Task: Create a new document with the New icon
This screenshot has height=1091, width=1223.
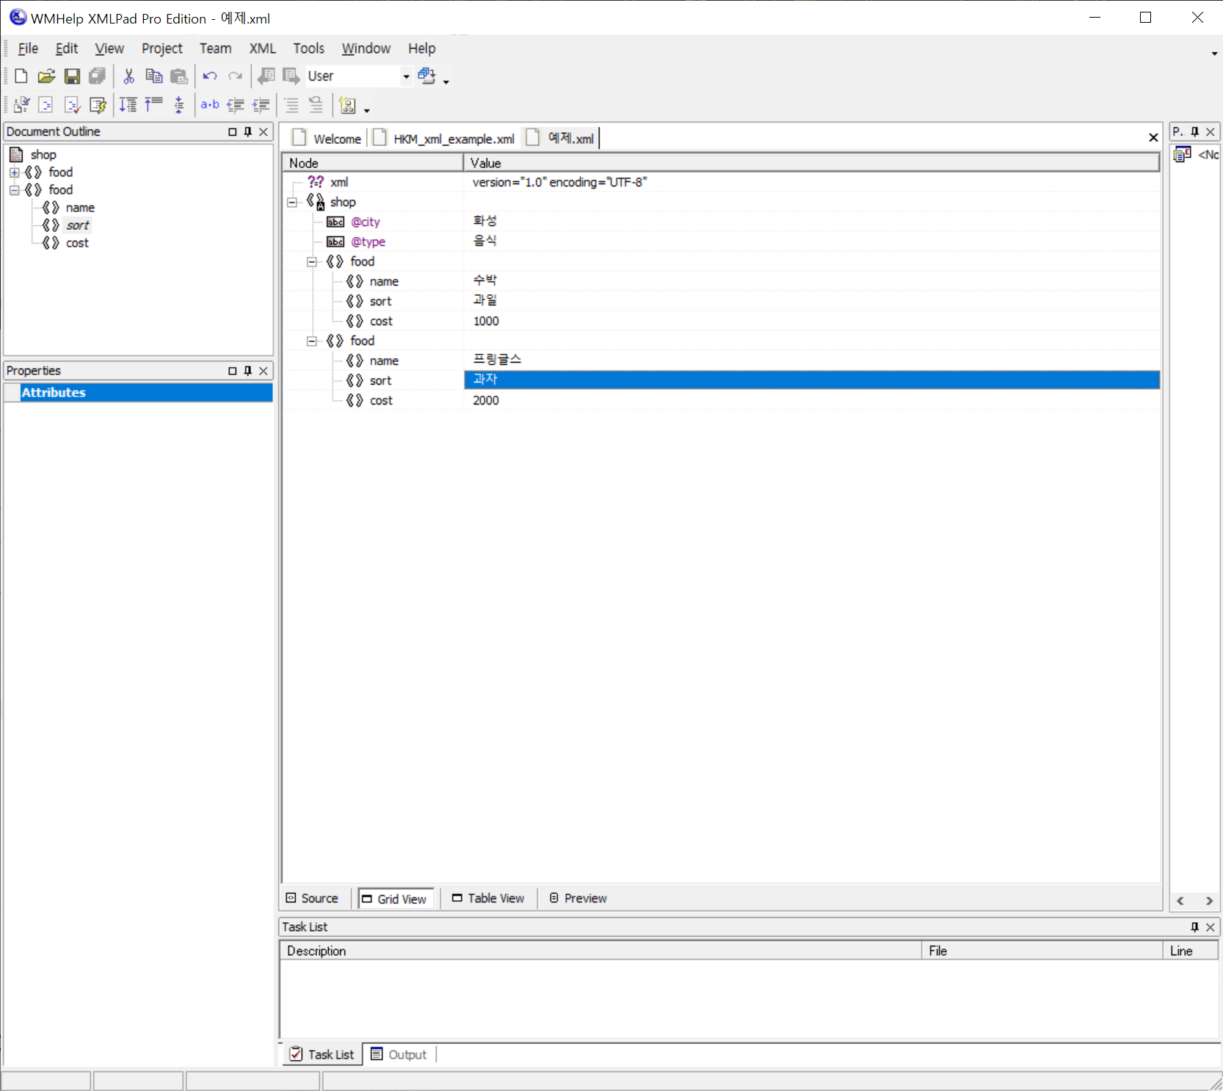Action: coord(21,76)
